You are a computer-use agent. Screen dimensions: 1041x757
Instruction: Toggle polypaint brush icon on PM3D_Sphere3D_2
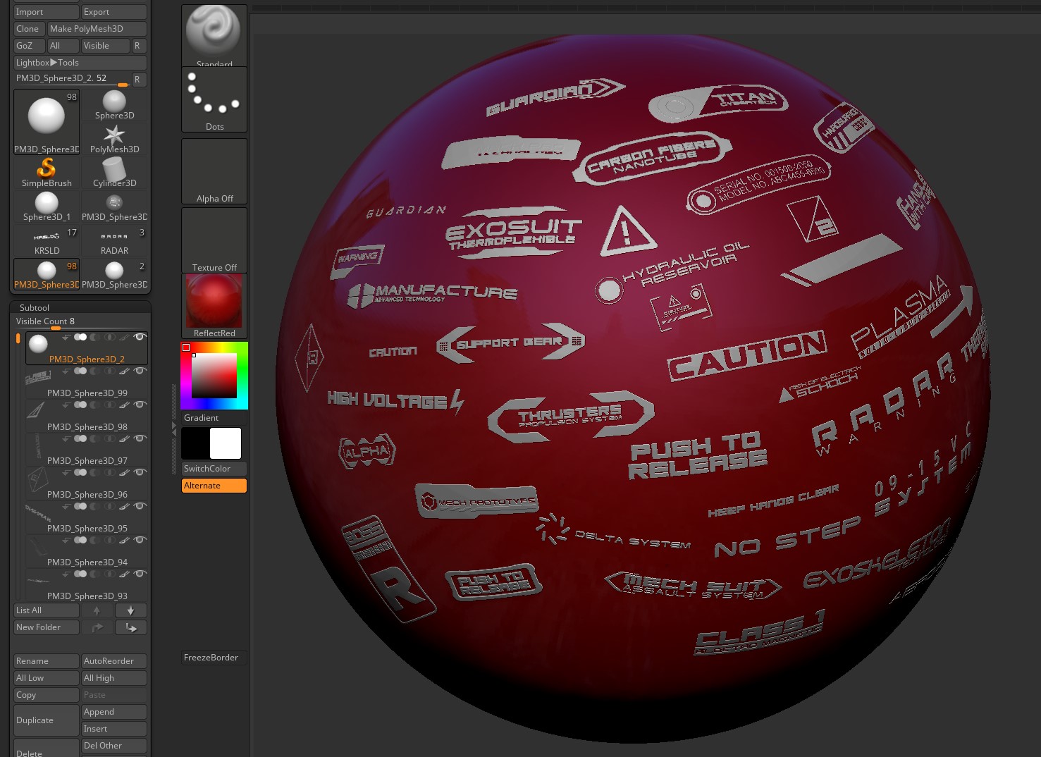click(x=124, y=337)
